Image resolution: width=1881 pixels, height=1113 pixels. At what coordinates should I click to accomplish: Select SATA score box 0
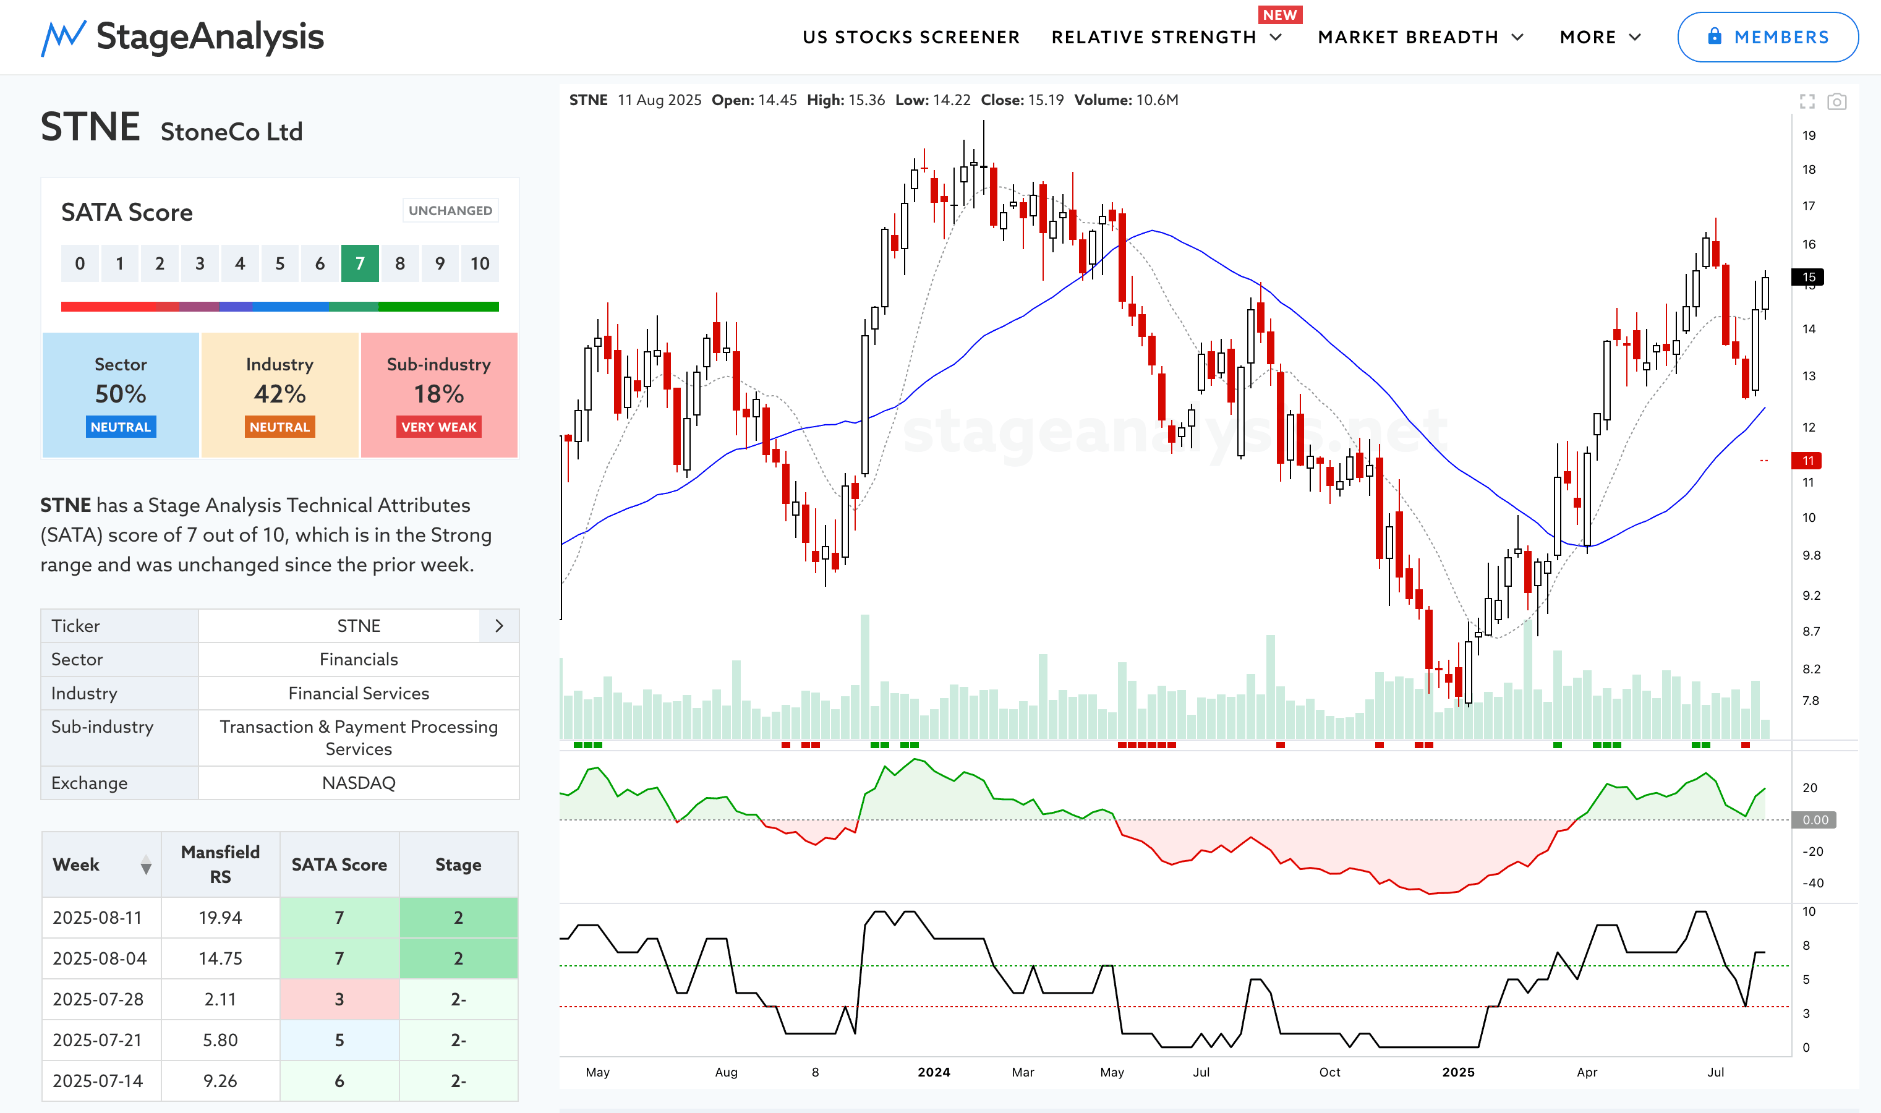[80, 263]
